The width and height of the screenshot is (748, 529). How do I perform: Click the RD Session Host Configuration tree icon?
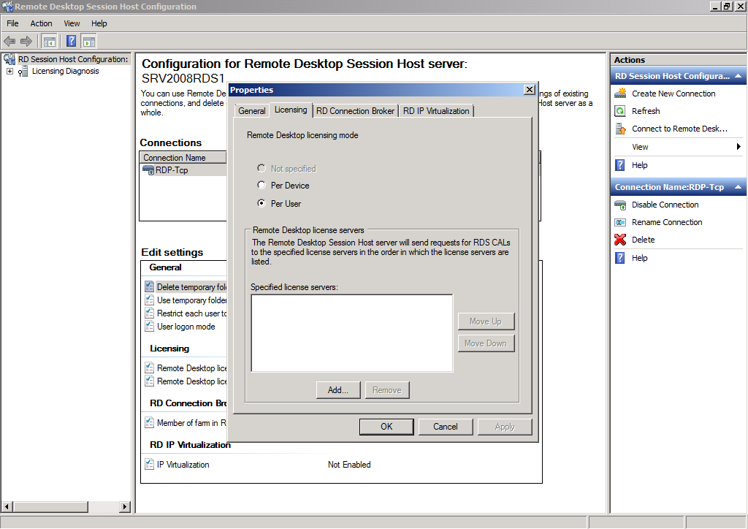coord(9,59)
